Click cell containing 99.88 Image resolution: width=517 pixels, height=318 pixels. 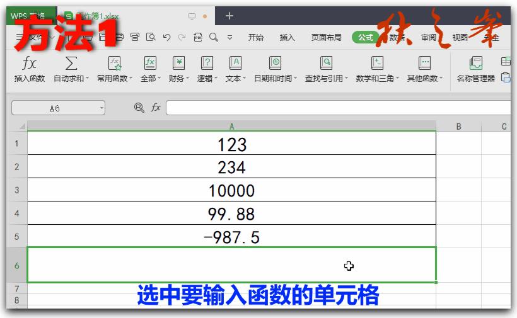232,213
